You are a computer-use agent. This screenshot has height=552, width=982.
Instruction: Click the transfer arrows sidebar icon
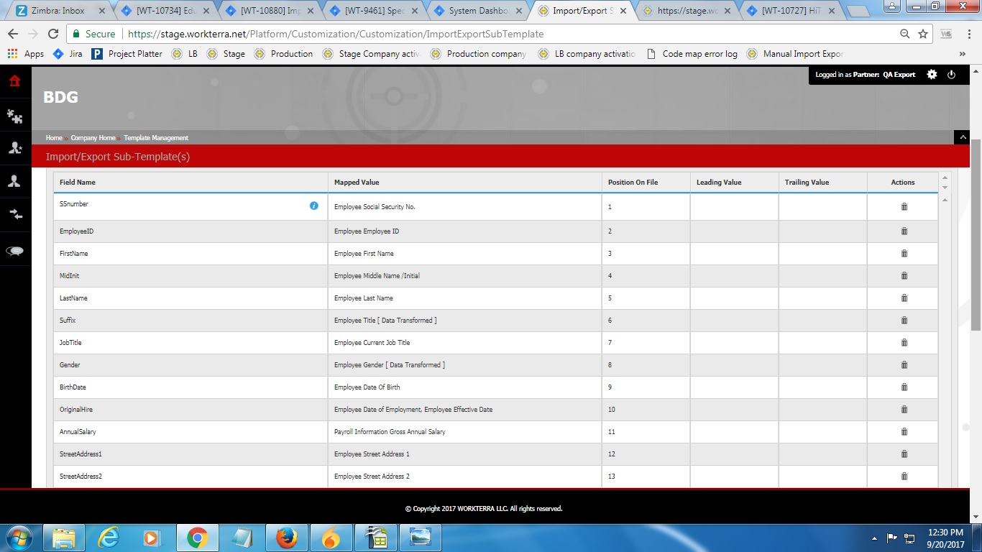pos(14,214)
